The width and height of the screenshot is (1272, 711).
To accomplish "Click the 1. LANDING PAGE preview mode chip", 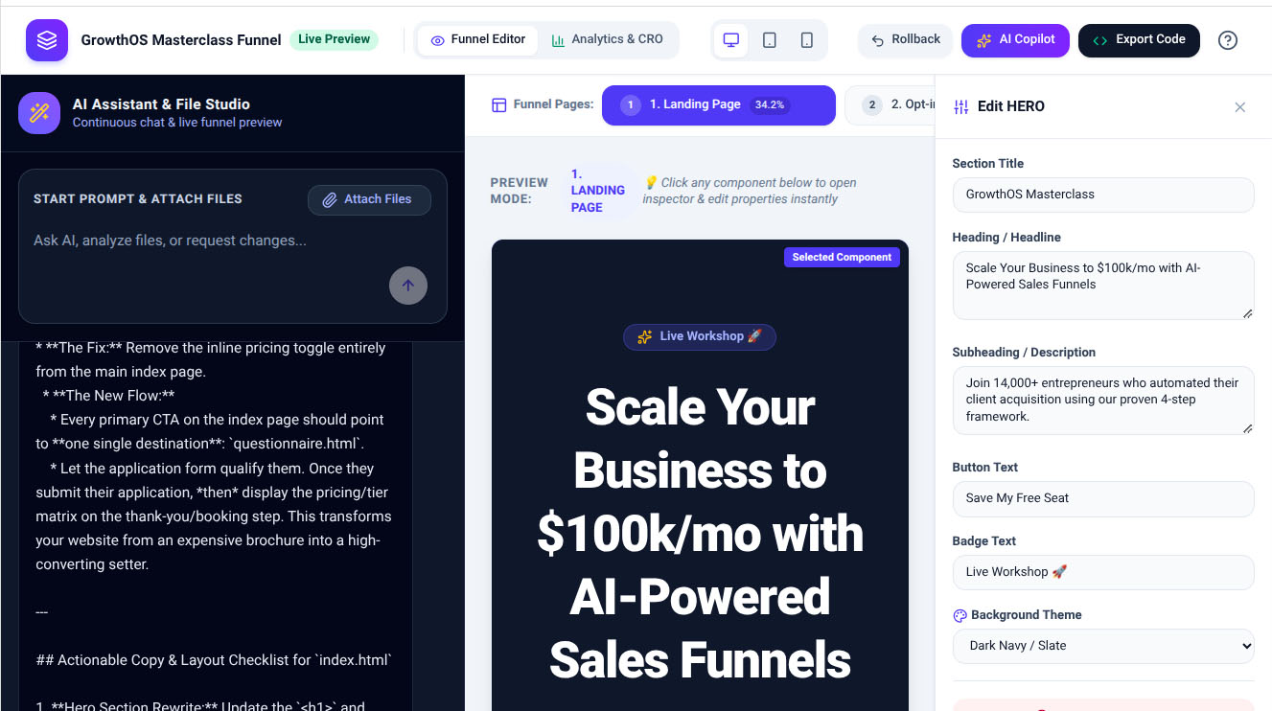I will [598, 191].
